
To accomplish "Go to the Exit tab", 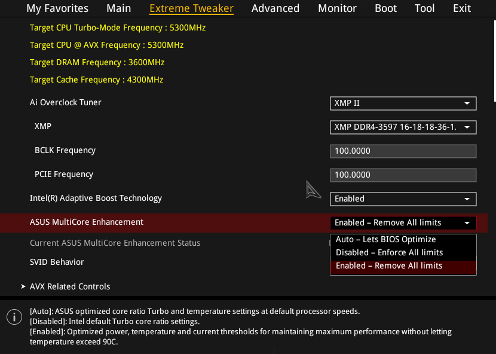I will 462,8.
